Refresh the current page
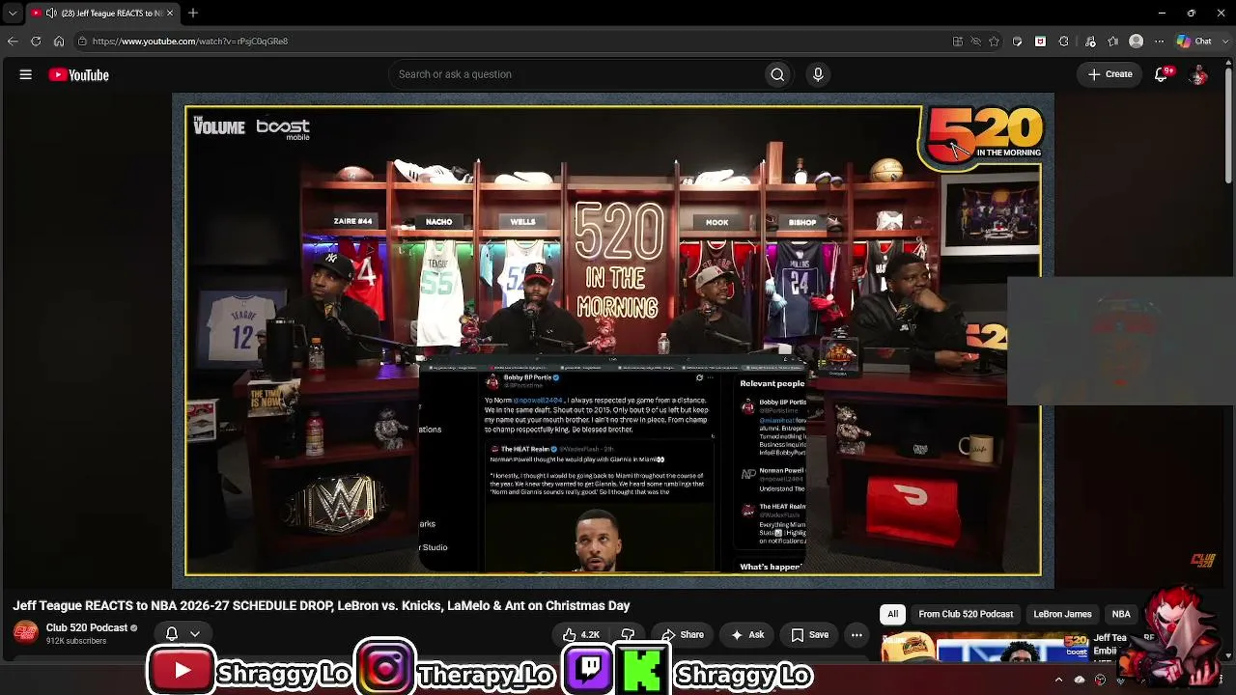The height and width of the screenshot is (695, 1236). click(x=36, y=42)
